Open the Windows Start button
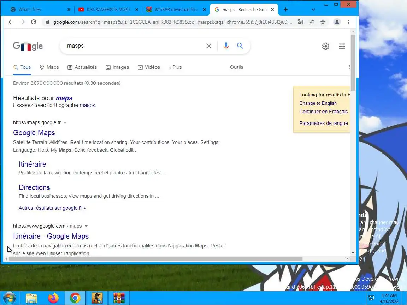 (9, 298)
